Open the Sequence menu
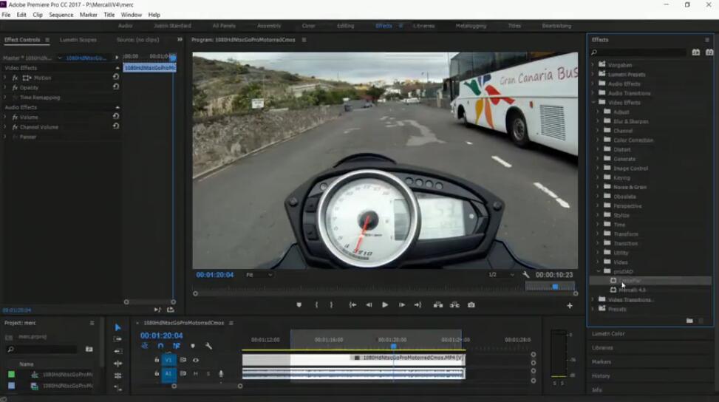The height and width of the screenshot is (402, 719). 61,15
